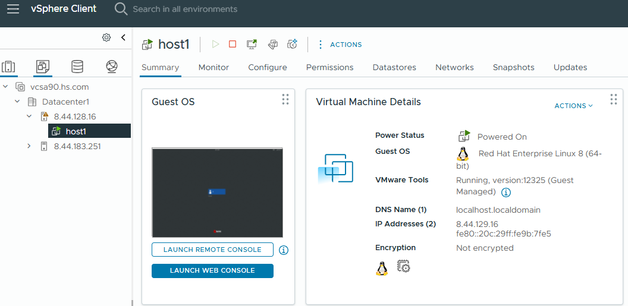Collapse the Datacenter1 tree node
628x306 pixels.
17,102
